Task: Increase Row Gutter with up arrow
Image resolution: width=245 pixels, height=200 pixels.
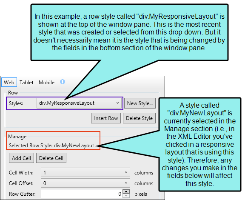Action: click(x=126, y=191)
